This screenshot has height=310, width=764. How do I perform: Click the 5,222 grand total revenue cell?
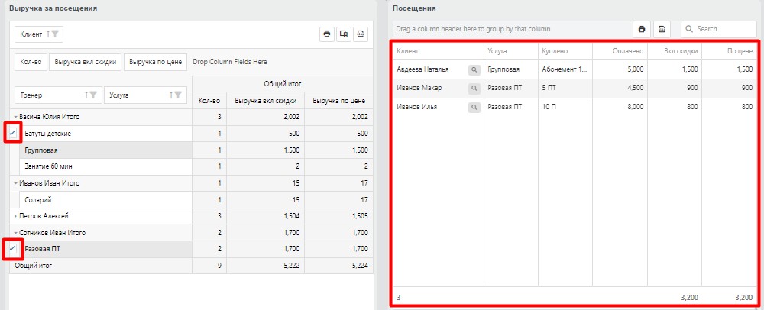(x=266, y=266)
